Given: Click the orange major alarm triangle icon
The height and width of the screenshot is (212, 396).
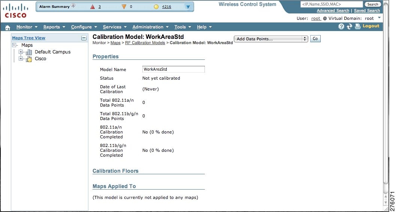Looking at the screenshot, I should pyautogui.click(x=124, y=7).
